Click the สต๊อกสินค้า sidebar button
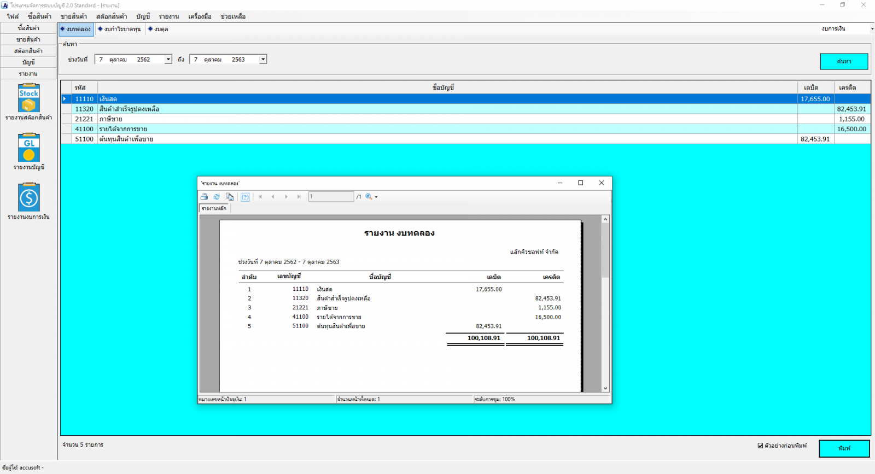 click(28, 51)
